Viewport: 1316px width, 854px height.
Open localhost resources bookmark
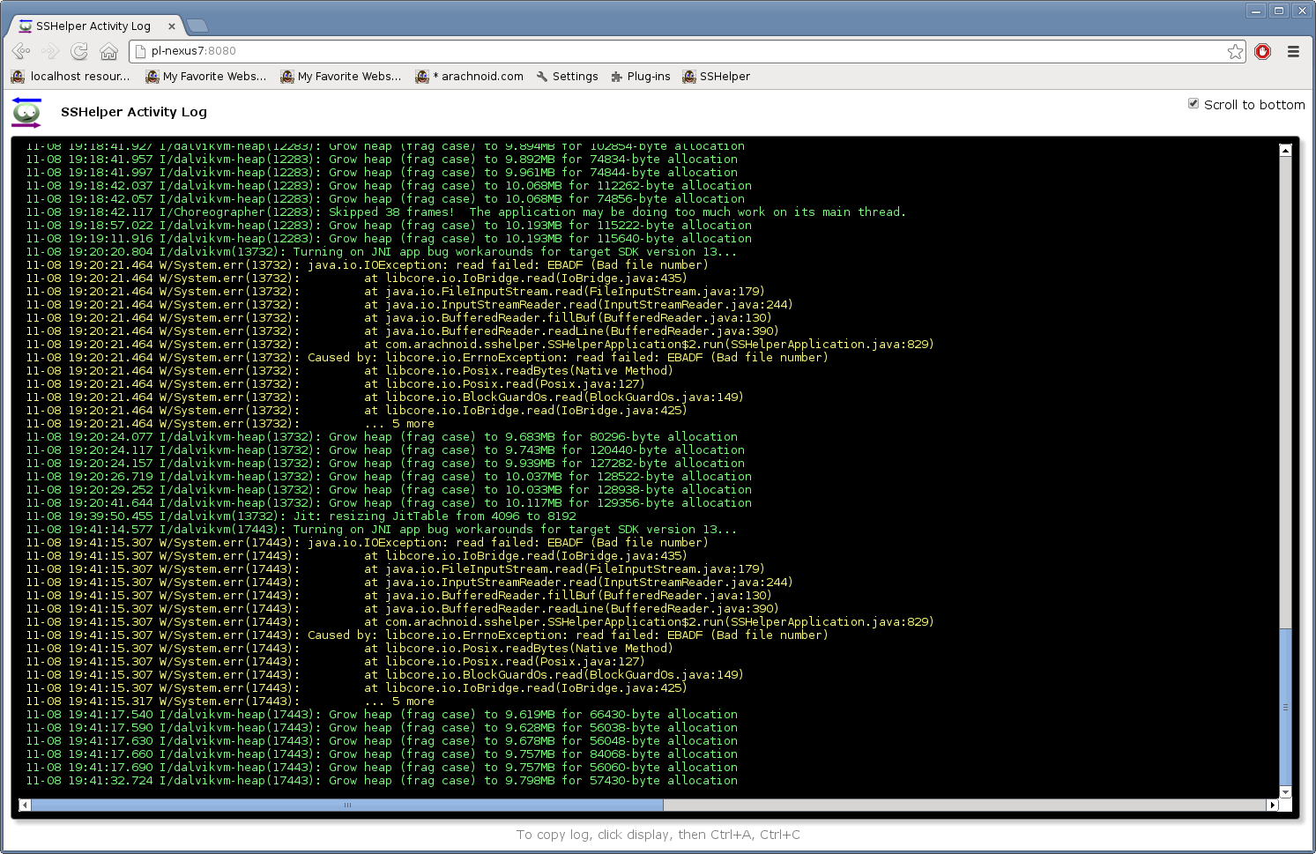tap(71, 77)
